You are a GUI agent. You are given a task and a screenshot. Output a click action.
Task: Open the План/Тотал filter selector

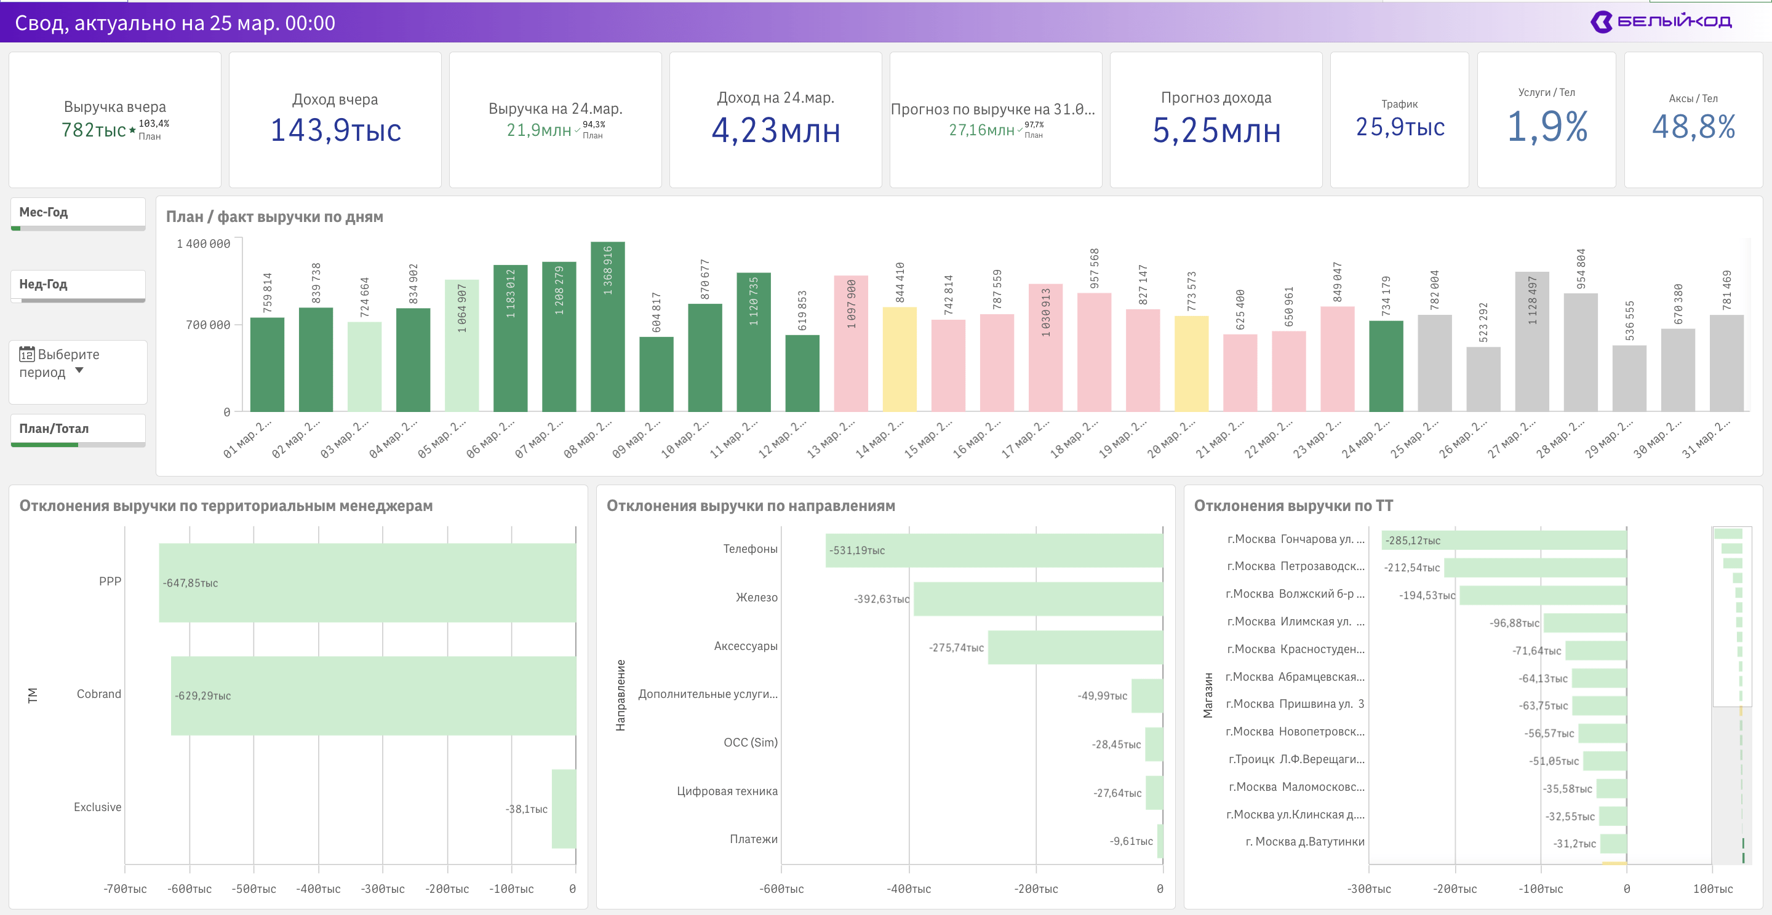tap(78, 429)
